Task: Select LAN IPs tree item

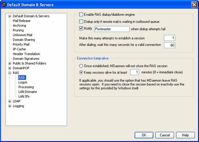Action: click(24, 97)
